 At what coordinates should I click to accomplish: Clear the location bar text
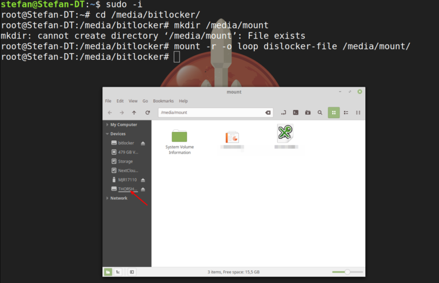[268, 113]
